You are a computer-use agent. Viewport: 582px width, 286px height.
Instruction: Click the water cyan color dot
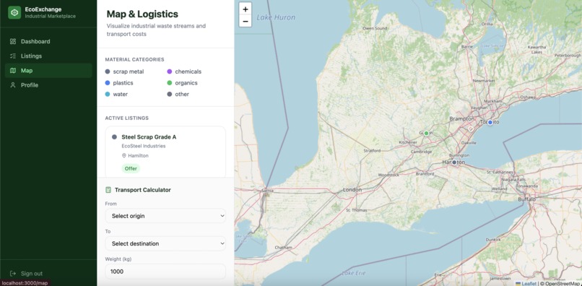[x=108, y=95]
